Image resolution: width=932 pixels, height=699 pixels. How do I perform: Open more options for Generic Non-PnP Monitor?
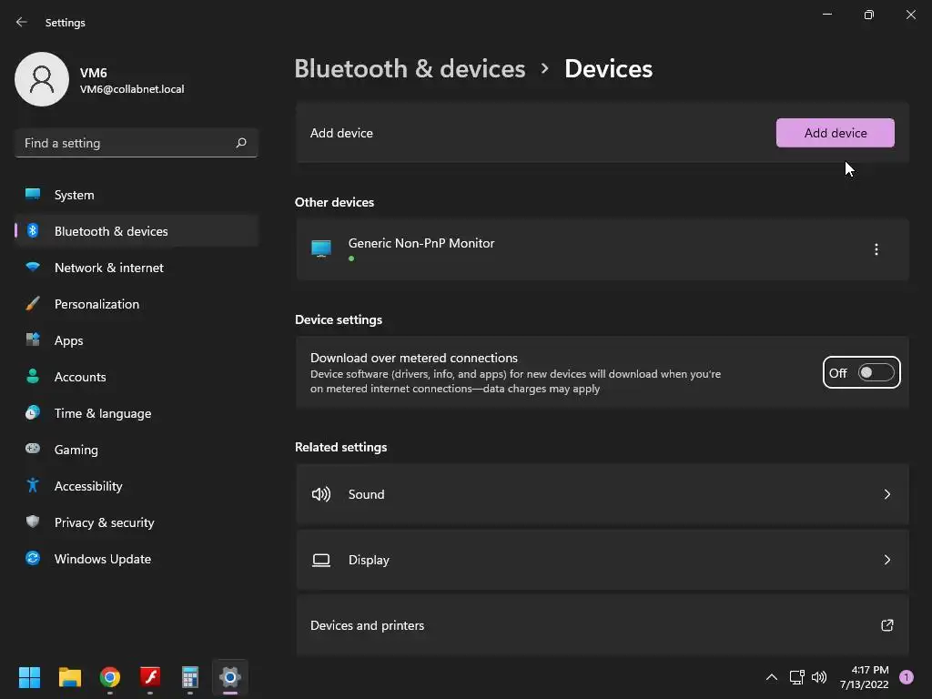coord(876,249)
